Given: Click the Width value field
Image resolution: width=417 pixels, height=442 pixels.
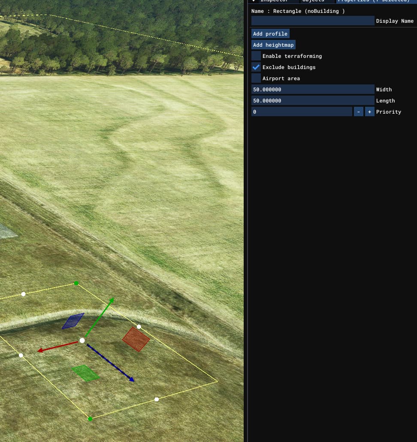Looking at the screenshot, I should (x=313, y=89).
